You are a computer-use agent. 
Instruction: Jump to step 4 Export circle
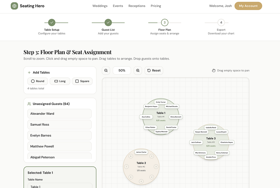tap(221, 23)
